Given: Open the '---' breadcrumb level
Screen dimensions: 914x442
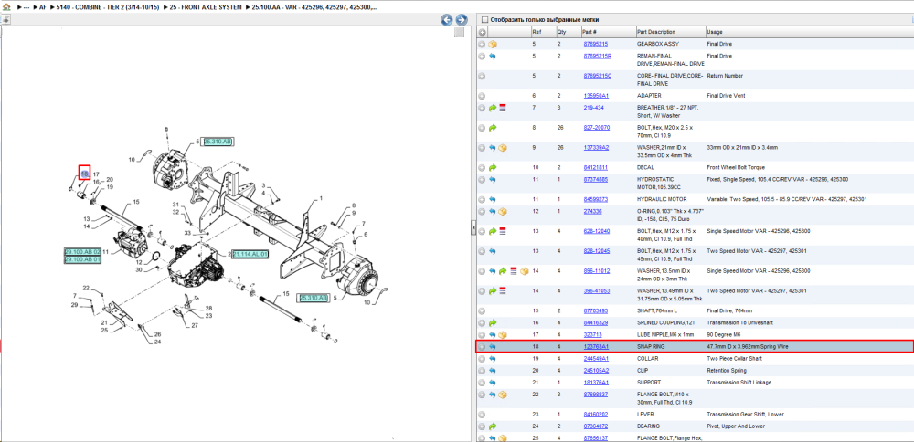Looking at the screenshot, I should 27,8.
